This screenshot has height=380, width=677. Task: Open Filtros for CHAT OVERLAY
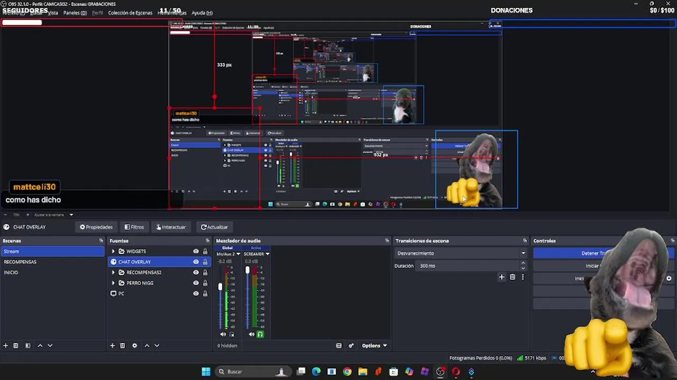pyautogui.click(x=134, y=227)
